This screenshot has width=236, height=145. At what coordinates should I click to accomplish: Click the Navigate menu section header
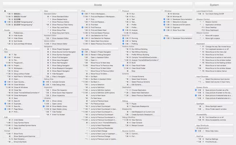(x=99, y=49)
